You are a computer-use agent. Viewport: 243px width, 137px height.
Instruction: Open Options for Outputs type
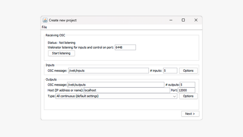point(188,96)
